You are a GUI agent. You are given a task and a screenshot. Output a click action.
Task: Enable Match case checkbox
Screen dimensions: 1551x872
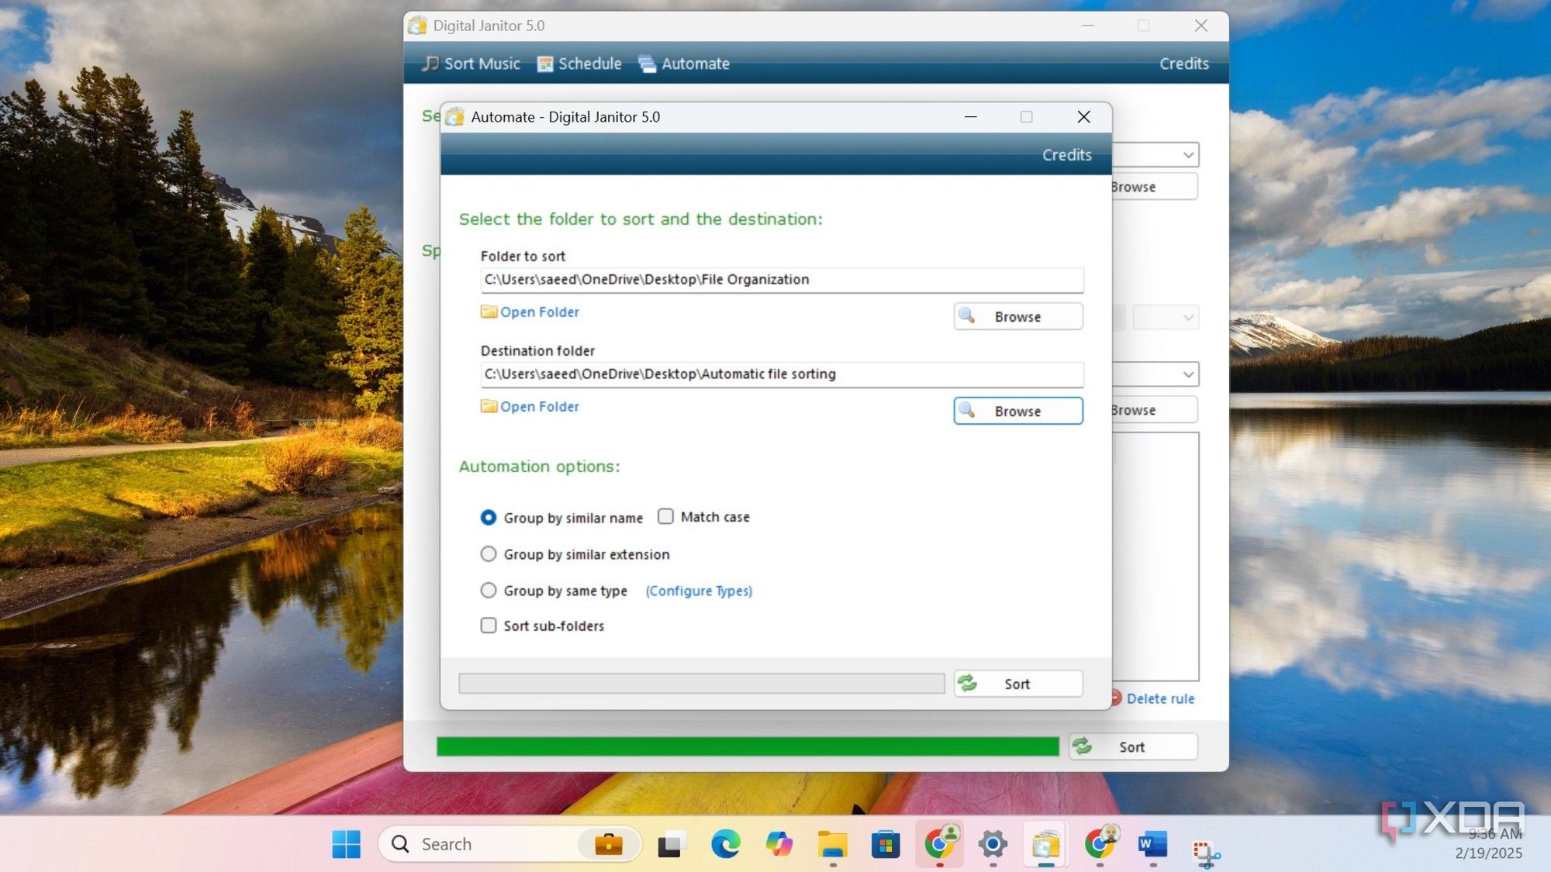[x=665, y=516]
